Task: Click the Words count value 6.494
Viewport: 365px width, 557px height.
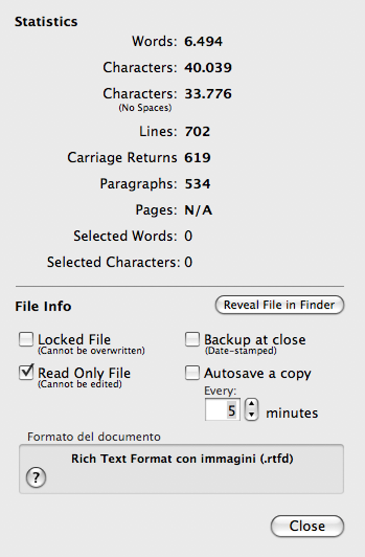Action: [203, 41]
